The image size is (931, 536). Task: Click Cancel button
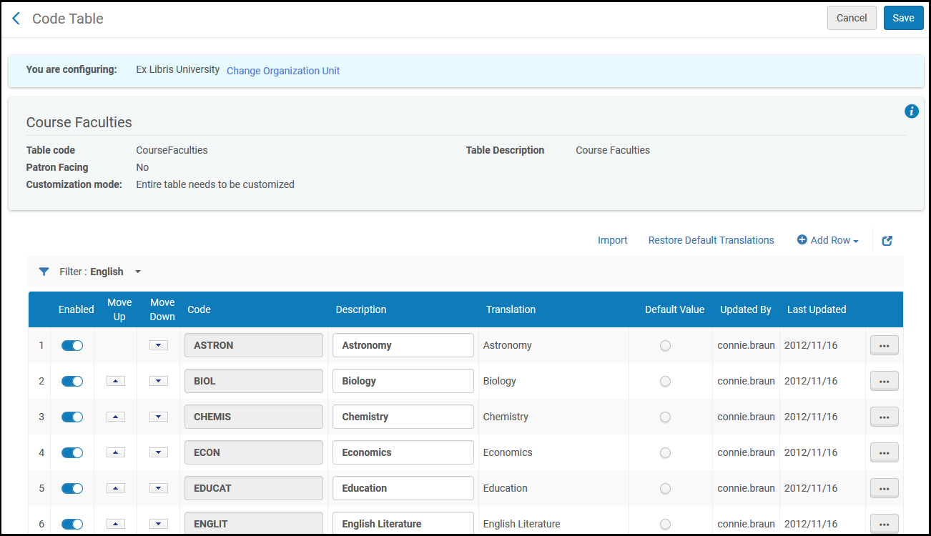[852, 18]
